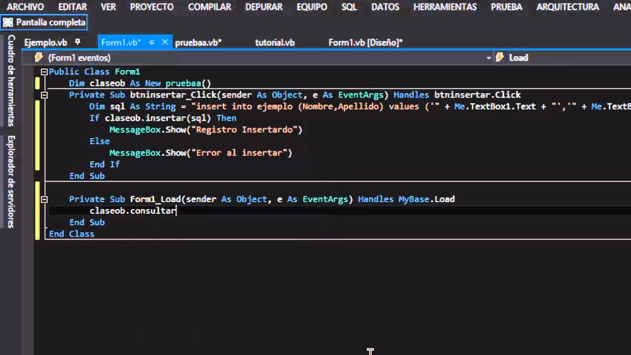Place cursor after claseob.consultar
Screen dimensions: 631x355
pyautogui.click(x=176, y=211)
